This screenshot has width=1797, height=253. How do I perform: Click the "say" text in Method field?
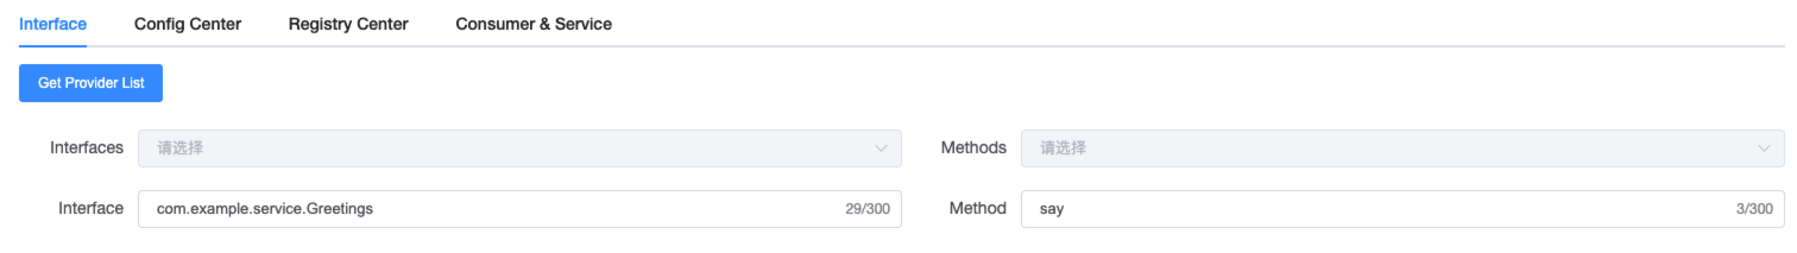(1051, 209)
